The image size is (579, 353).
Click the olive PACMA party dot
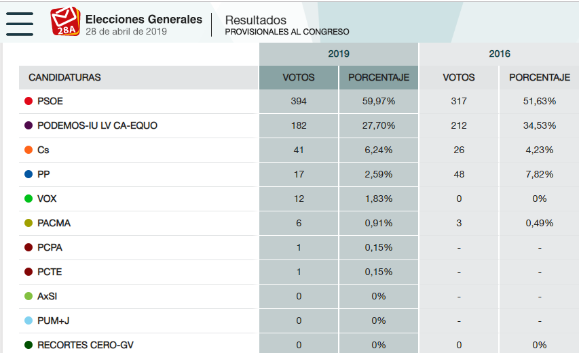[x=29, y=223]
